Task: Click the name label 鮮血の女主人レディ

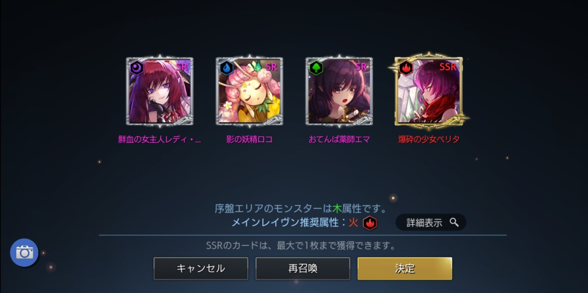Action: (160, 139)
